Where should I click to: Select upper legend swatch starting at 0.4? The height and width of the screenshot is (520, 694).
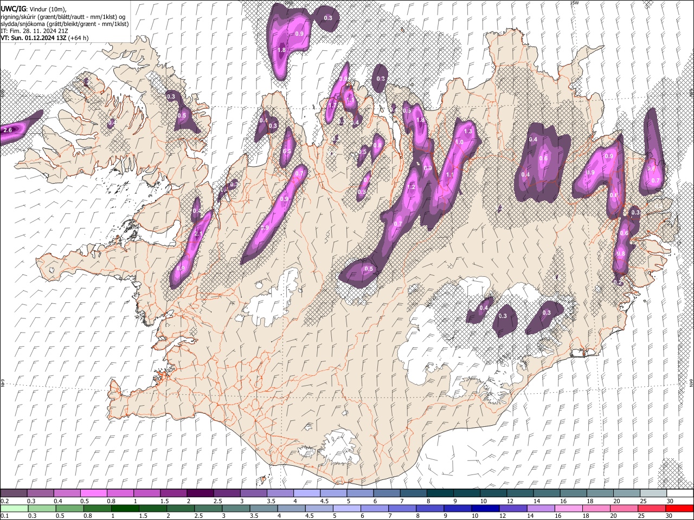tap(67, 493)
